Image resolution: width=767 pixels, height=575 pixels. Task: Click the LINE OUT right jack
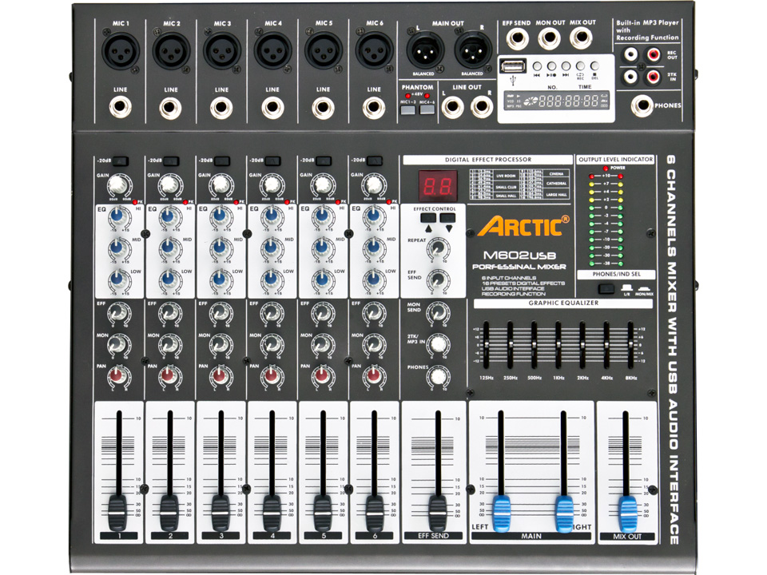pyautogui.click(x=481, y=106)
